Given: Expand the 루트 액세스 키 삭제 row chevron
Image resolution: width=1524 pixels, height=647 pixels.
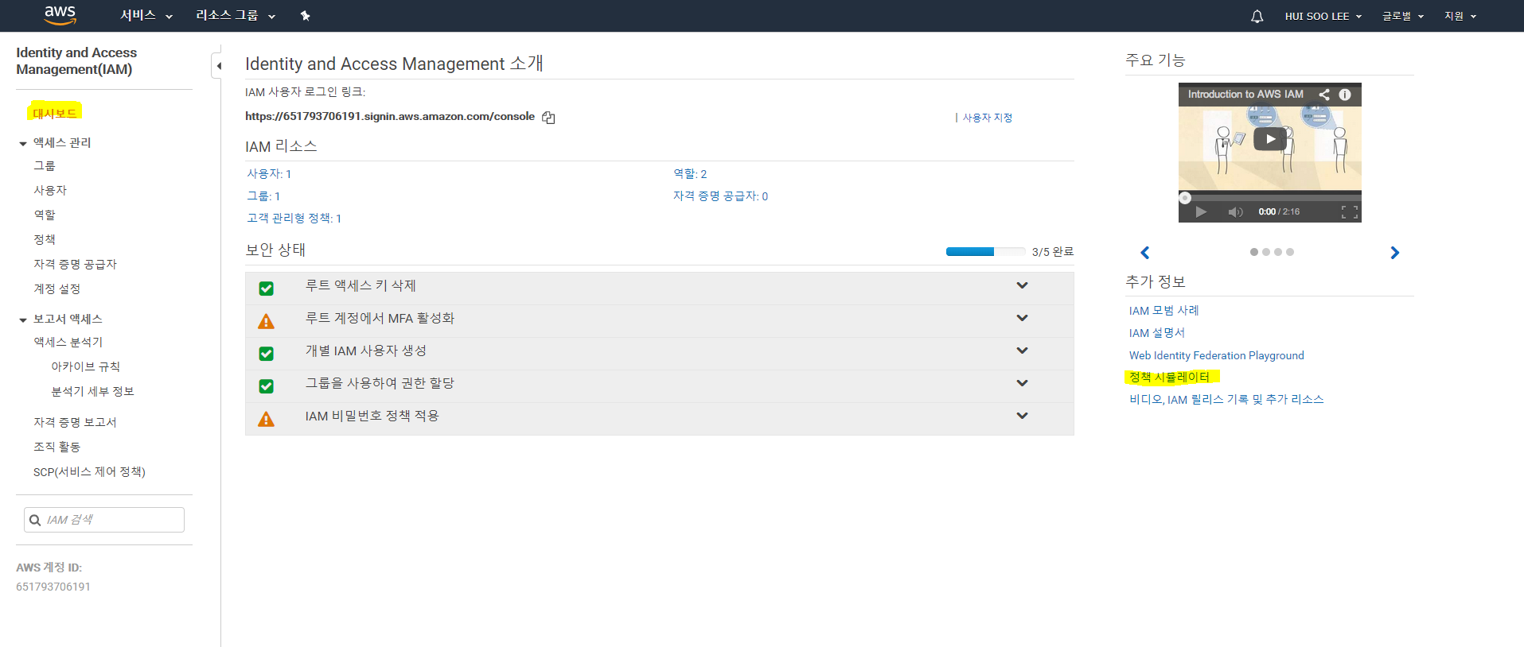Looking at the screenshot, I should (x=1023, y=285).
